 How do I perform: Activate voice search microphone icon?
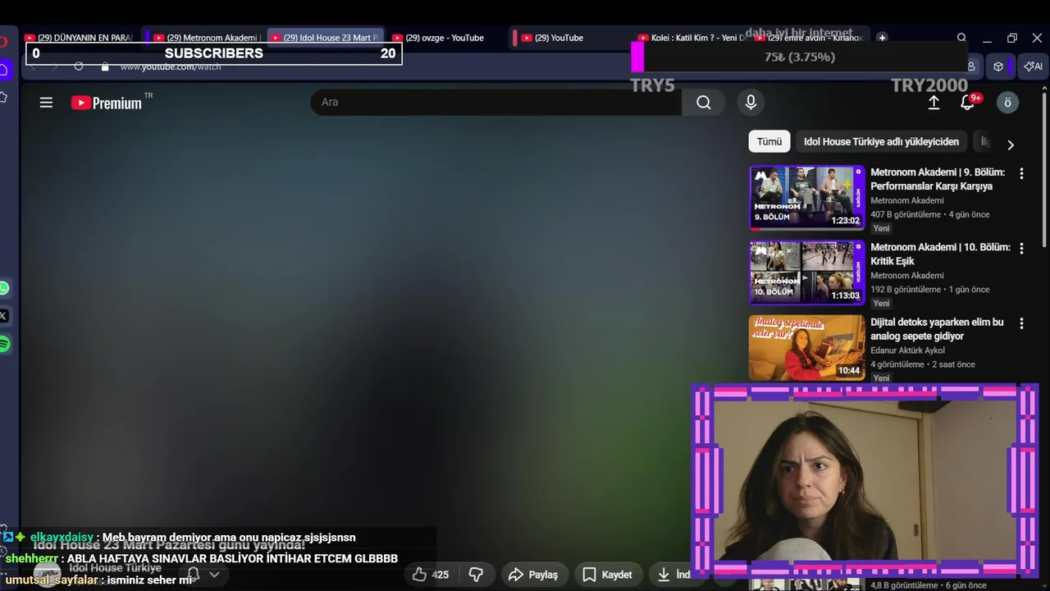pyautogui.click(x=751, y=102)
